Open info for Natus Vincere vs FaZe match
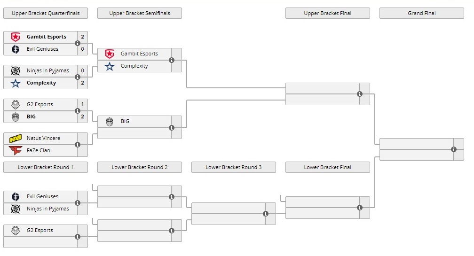Image resolution: width=474 pixels, height=256 pixels. [x=78, y=145]
